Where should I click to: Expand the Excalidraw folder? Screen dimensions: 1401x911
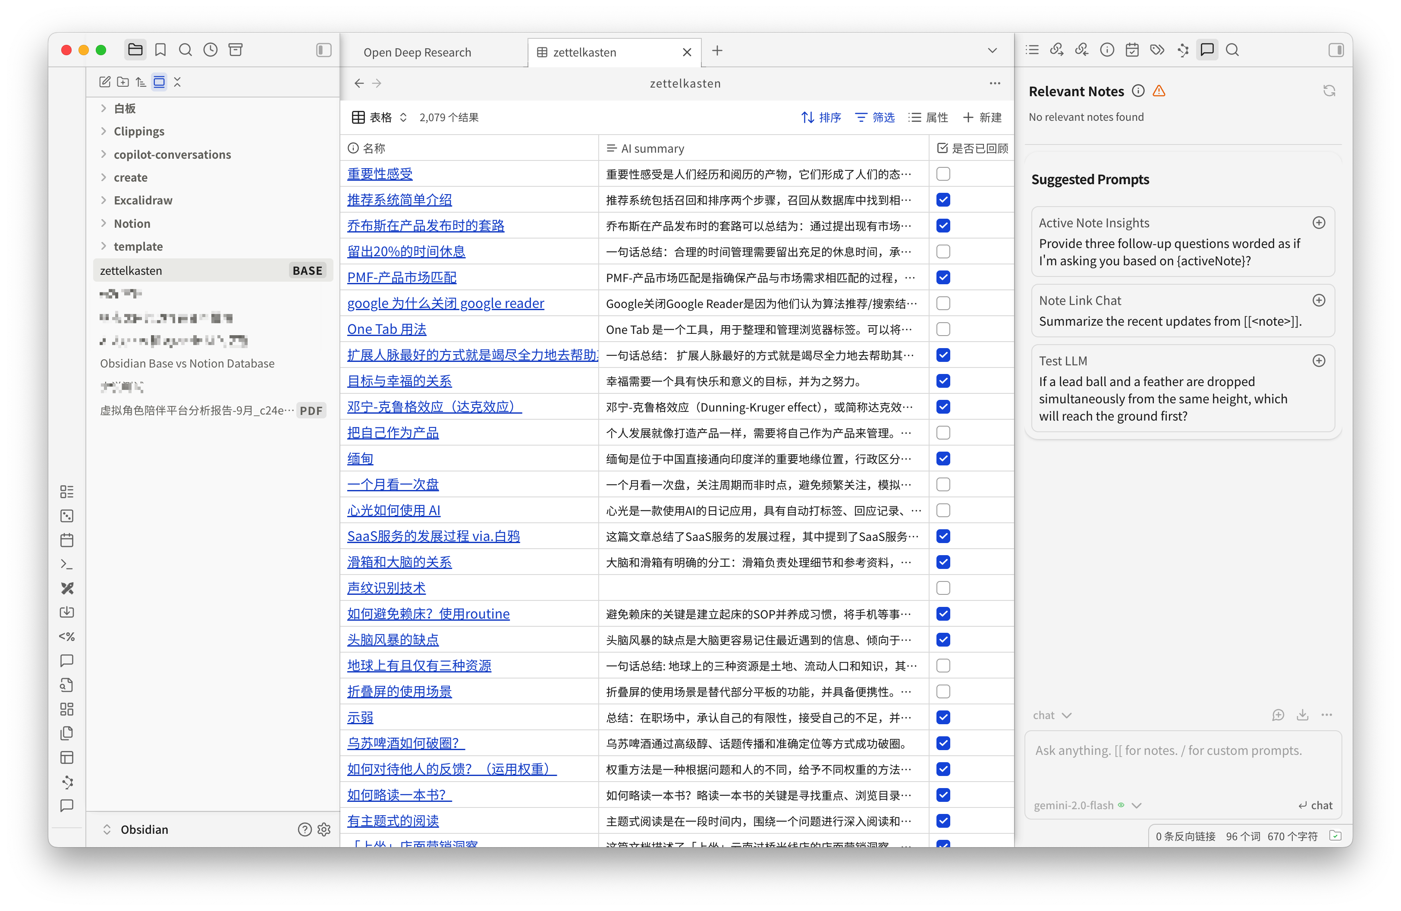[x=104, y=200]
